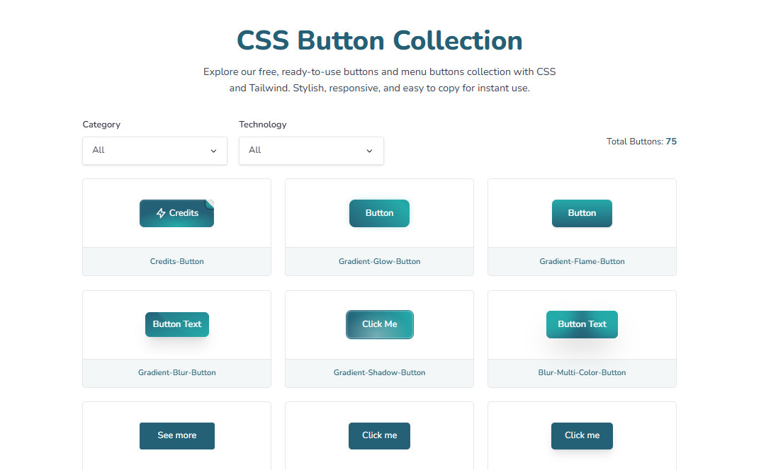Click the 'Click Me' Gradient-Shadow button

tap(379, 324)
